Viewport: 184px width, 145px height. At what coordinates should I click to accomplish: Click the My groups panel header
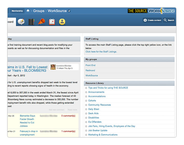point(129,59)
